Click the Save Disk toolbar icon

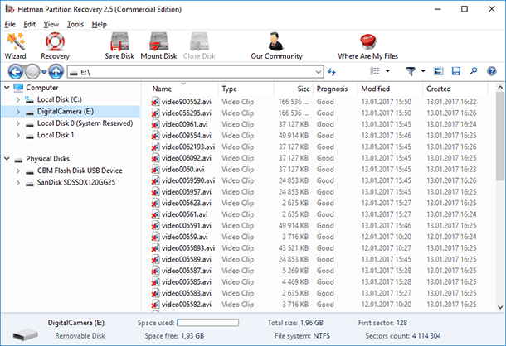[x=119, y=42]
